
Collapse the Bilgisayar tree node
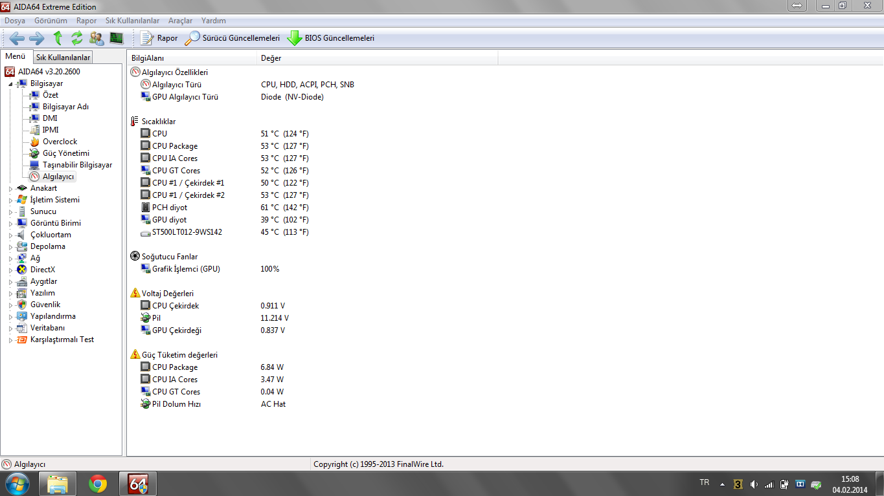(10, 83)
